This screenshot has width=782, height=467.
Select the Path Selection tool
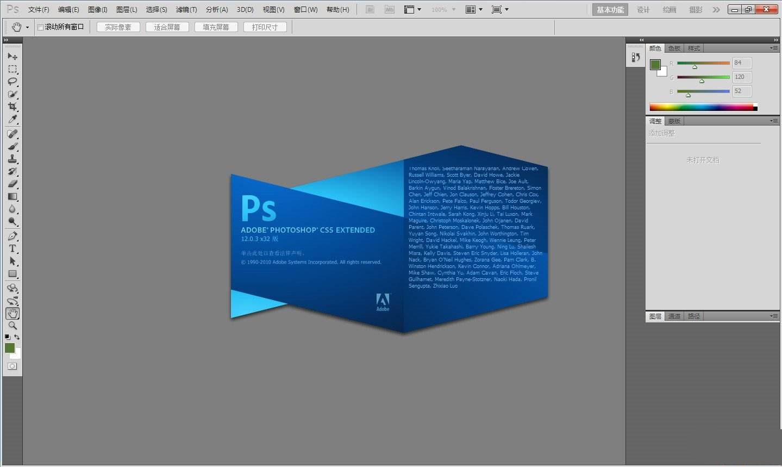tap(12, 261)
